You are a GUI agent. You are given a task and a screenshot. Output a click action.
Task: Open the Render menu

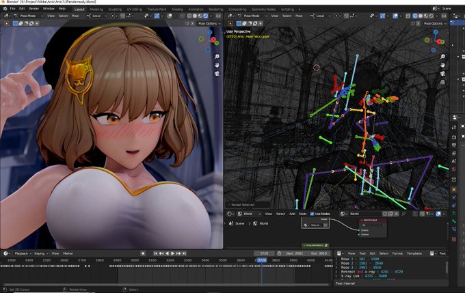click(x=34, y=9)
